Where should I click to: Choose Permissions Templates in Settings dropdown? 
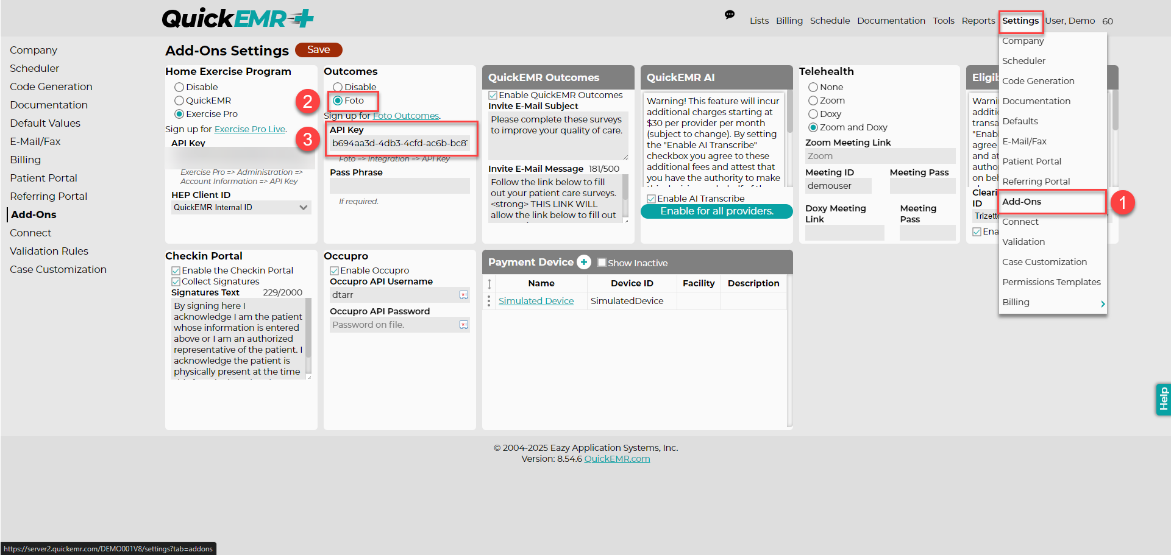pyautogui.click(x=1053, y=282)
